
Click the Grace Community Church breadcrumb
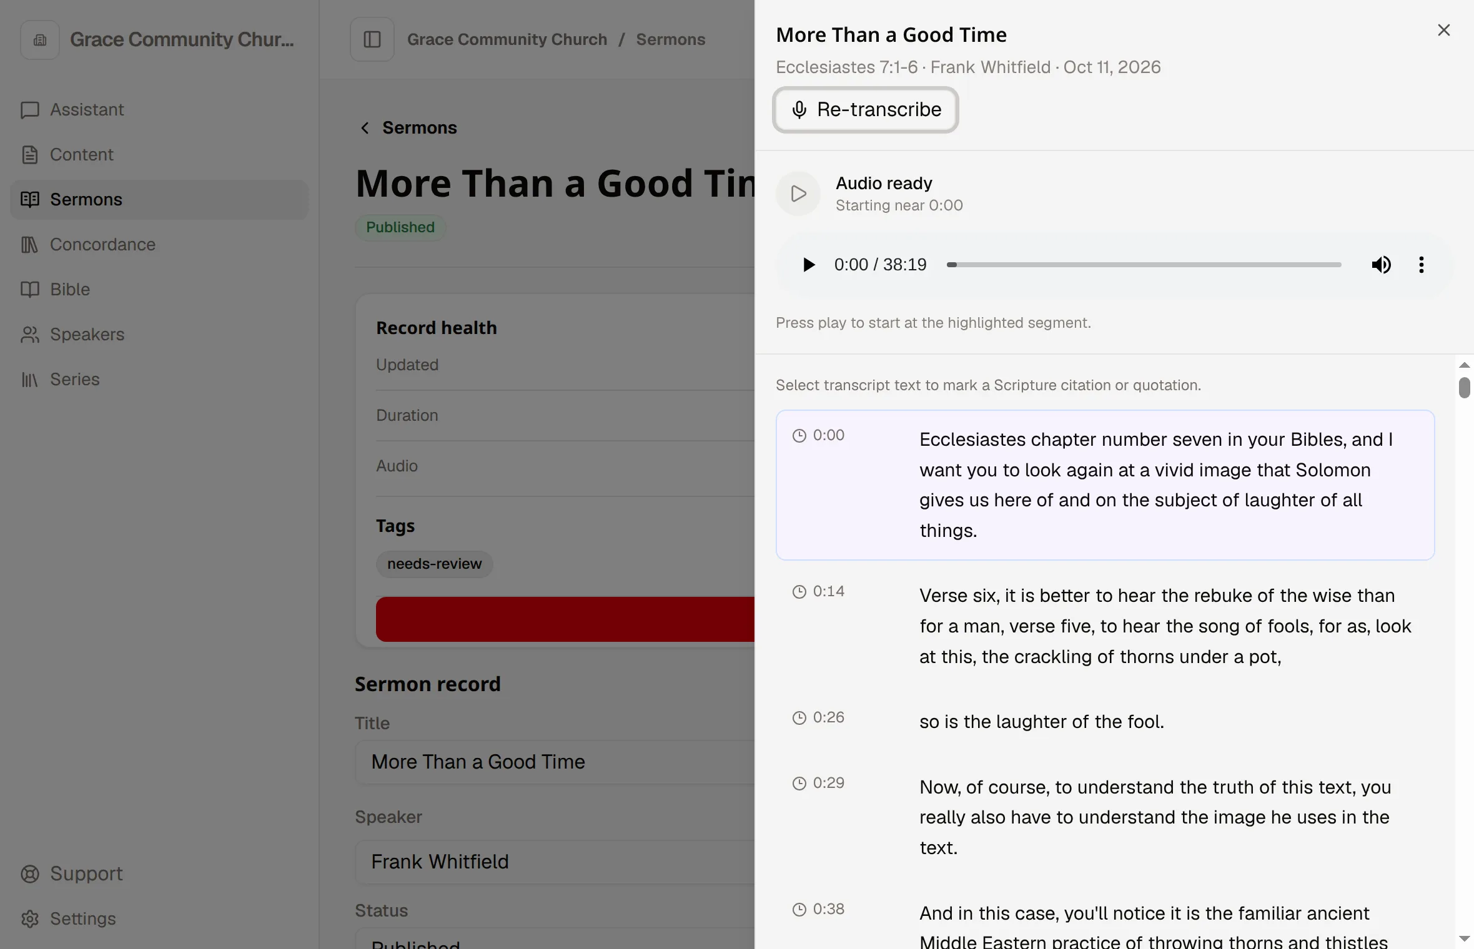pyautogui.click(x=507, y=39)
